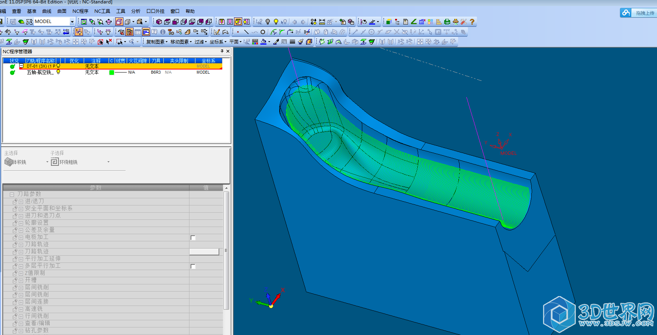The image size is (657, 335).
Task: Click the multicolor palette grid icon
Action: [x=430, y=22]
